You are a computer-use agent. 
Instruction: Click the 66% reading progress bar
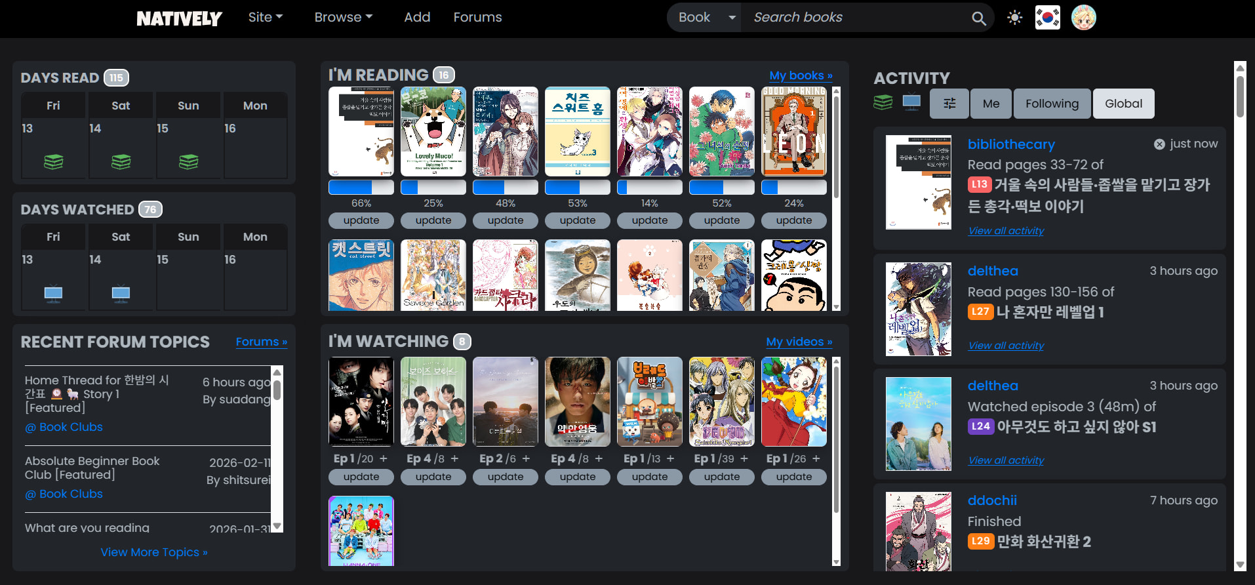[361, 188]
